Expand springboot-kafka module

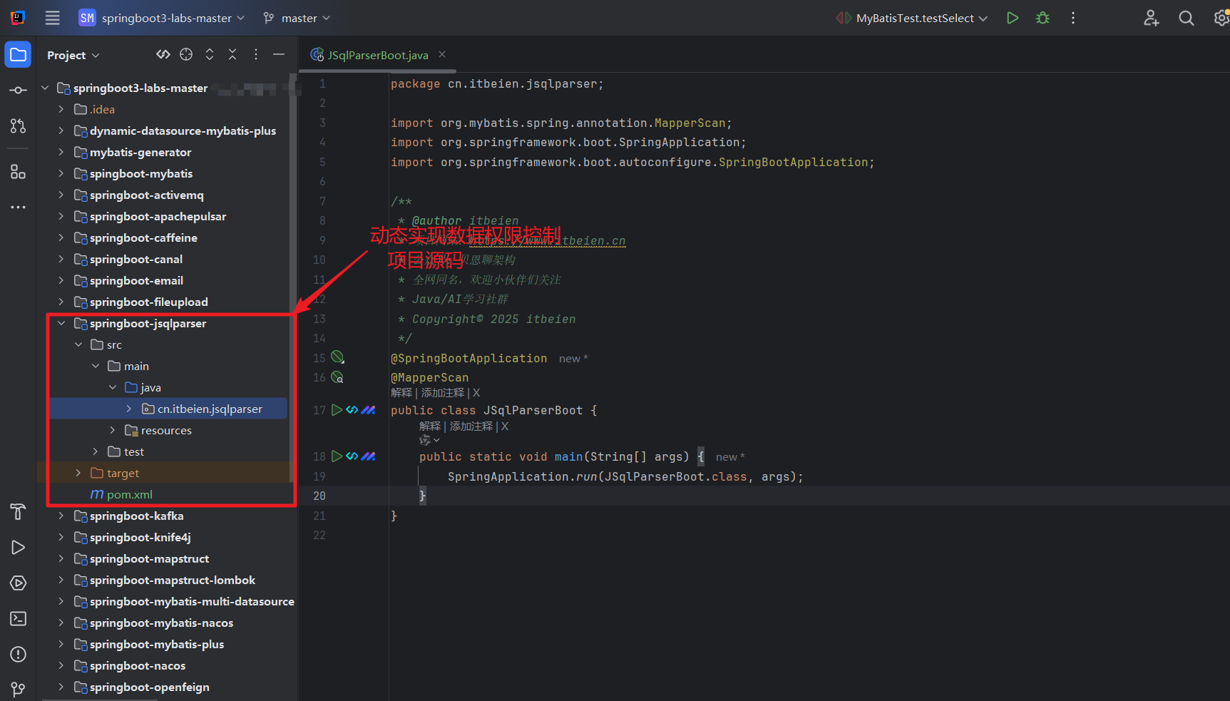point(61,516)
